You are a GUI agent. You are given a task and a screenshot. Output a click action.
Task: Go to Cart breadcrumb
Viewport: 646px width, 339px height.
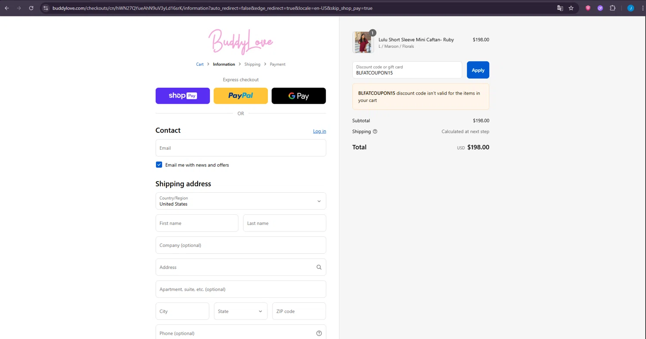[x=200, y=65]
